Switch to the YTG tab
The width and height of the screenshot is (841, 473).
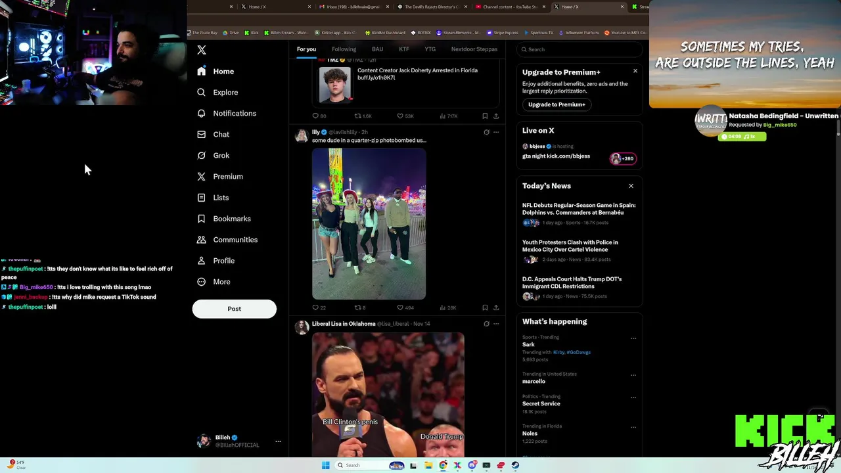pyautogui.click(x=430, y=49)
